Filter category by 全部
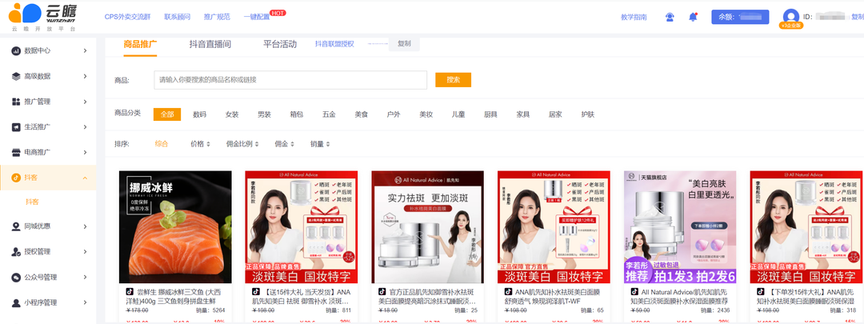Image resolution: width=864 pixels, height=324 pixels. (x=167, y=114)
